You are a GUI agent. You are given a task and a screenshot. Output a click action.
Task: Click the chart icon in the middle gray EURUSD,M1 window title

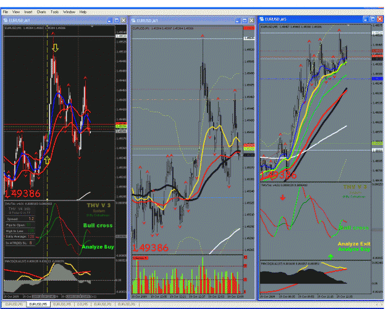133,20
